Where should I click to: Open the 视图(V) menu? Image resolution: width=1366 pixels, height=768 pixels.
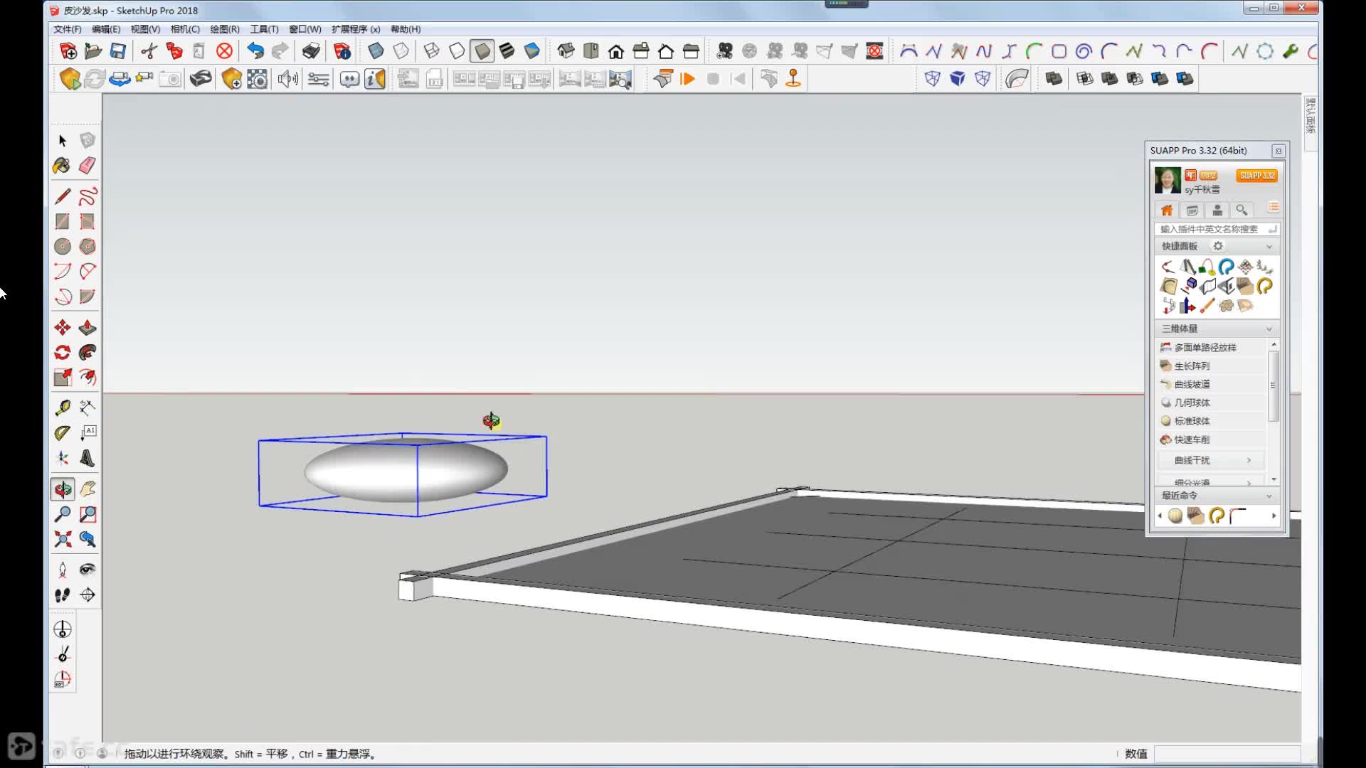[145, 29]
